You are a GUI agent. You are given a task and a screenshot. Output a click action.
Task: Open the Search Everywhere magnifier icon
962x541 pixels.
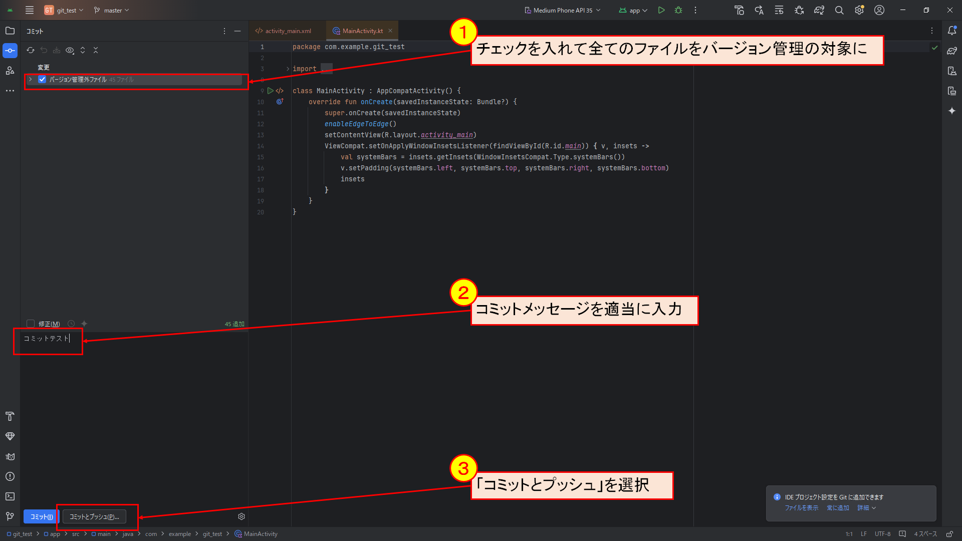tap(839, 10)
